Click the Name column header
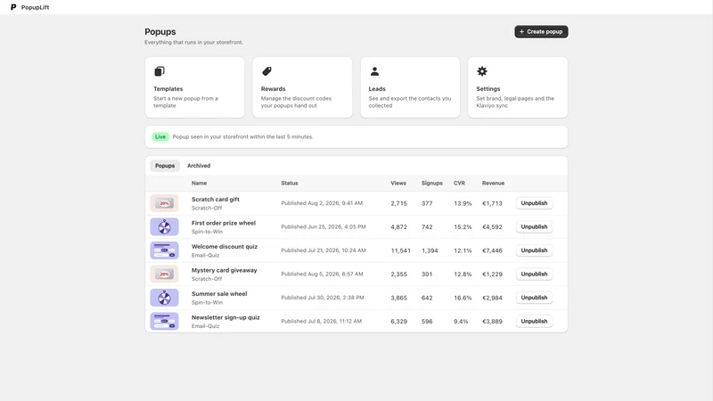This screenshot has width=713, height=401. (199, 184)
